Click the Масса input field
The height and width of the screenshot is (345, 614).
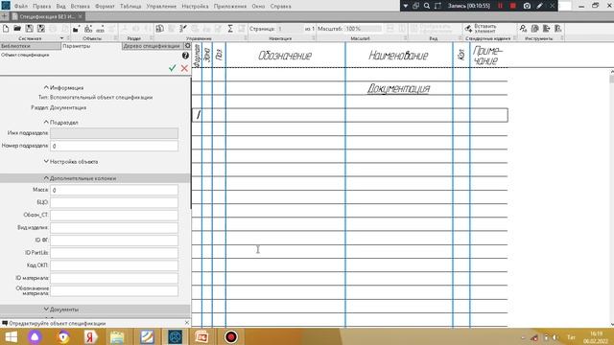114,190
